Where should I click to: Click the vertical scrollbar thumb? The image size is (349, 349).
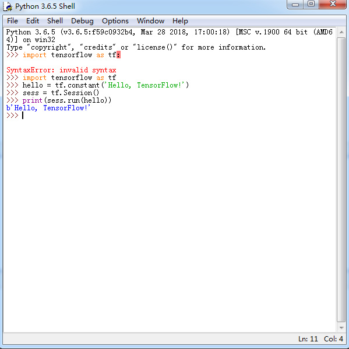(341, 180)
